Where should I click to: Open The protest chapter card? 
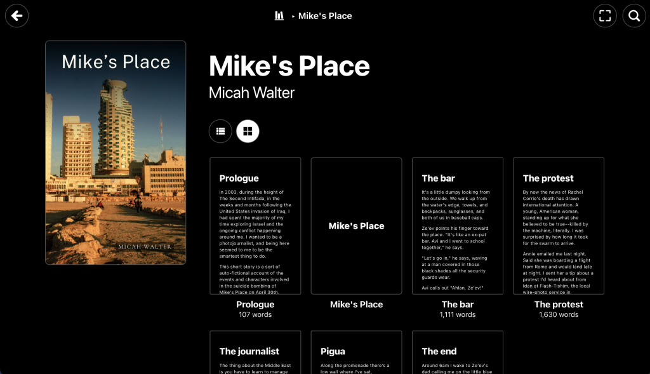[559, 225]
